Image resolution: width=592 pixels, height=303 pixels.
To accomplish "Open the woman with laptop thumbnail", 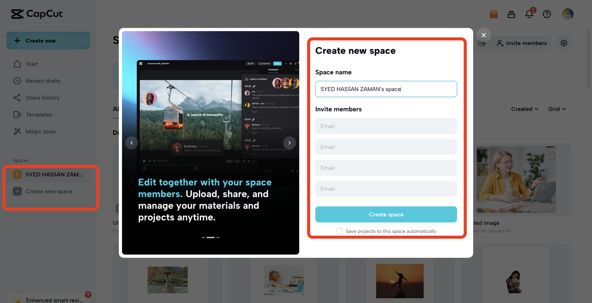I will coord(516,180).
